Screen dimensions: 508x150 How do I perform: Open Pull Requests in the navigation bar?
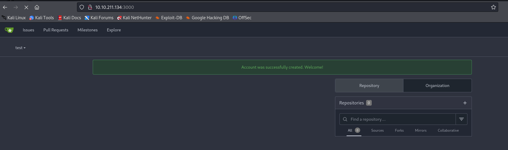click(56, 30)
